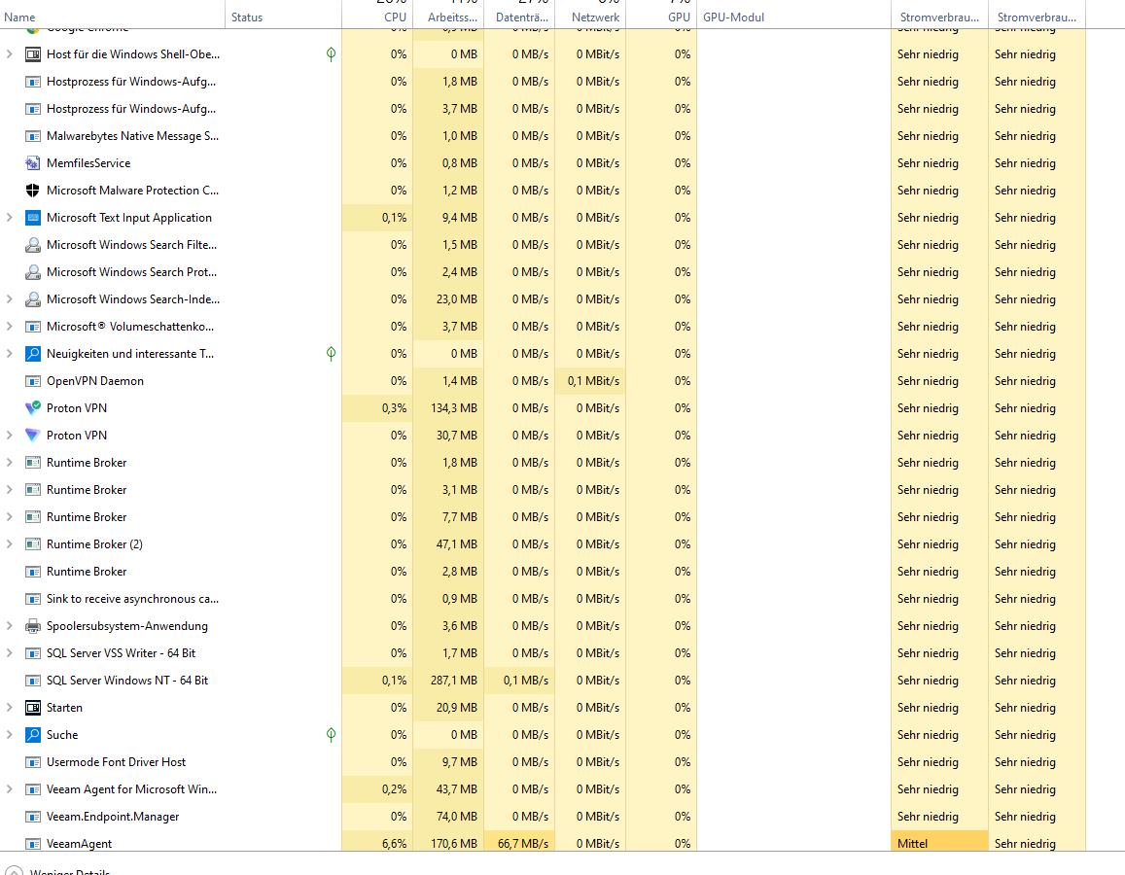
Task: Click the green leaf status in Host für die Windows Shell row
Action: pyautogui.click(x=331, y=53)
